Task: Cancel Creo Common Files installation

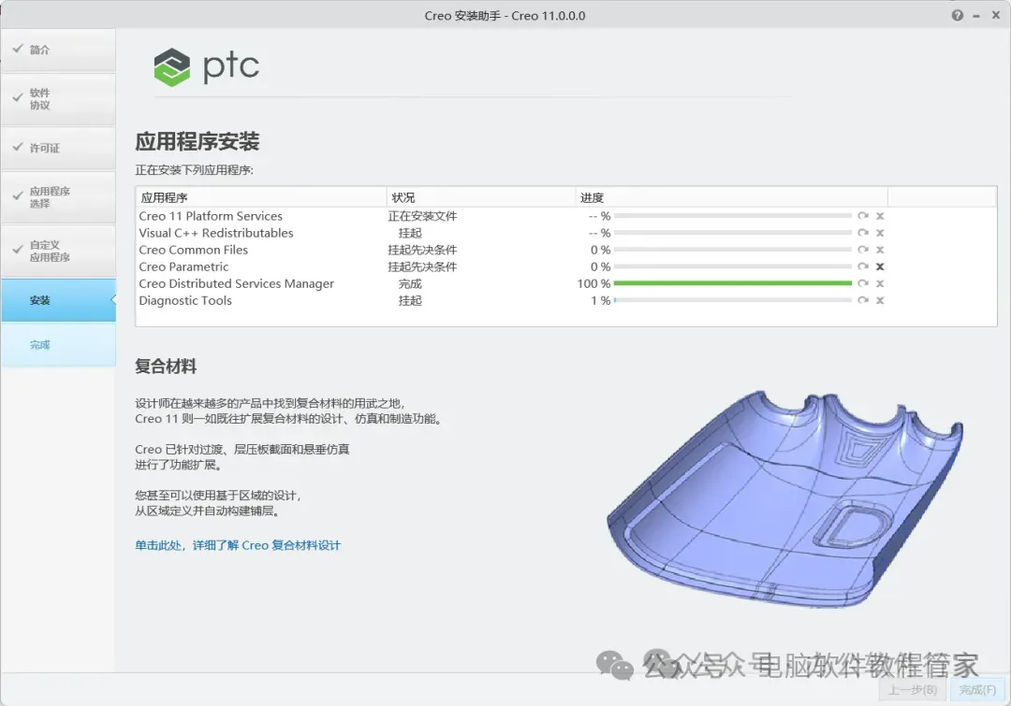Action: coord(880,250)
